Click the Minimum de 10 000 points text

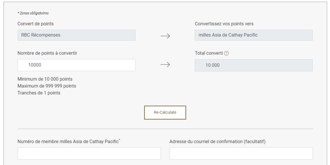click(45, 79)
